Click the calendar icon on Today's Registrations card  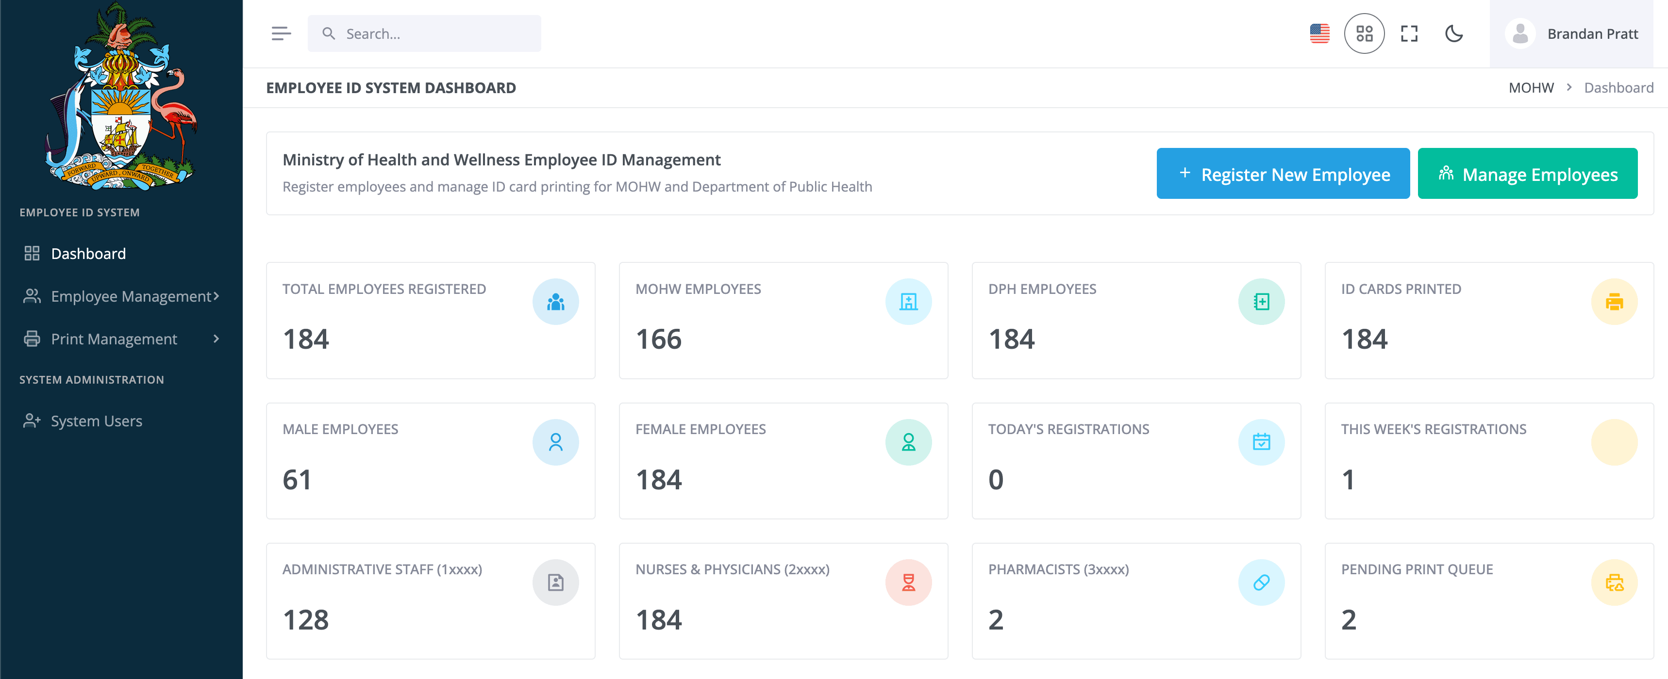(x=1262, y=442)
